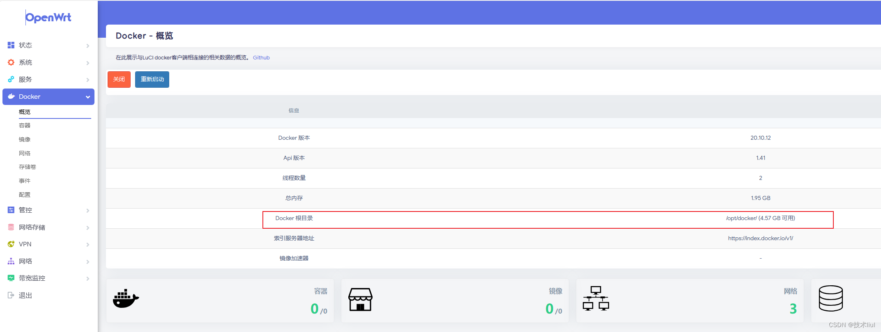Open the Github link
Screen dimensions: 881x332
click(261, 57)
